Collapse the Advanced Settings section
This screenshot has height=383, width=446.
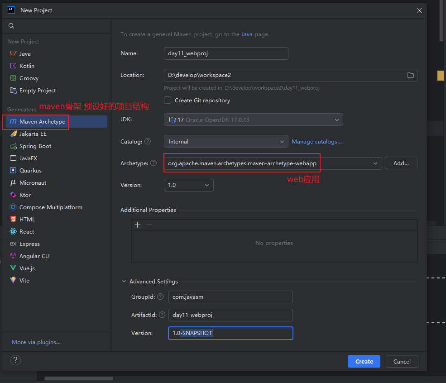124,281
